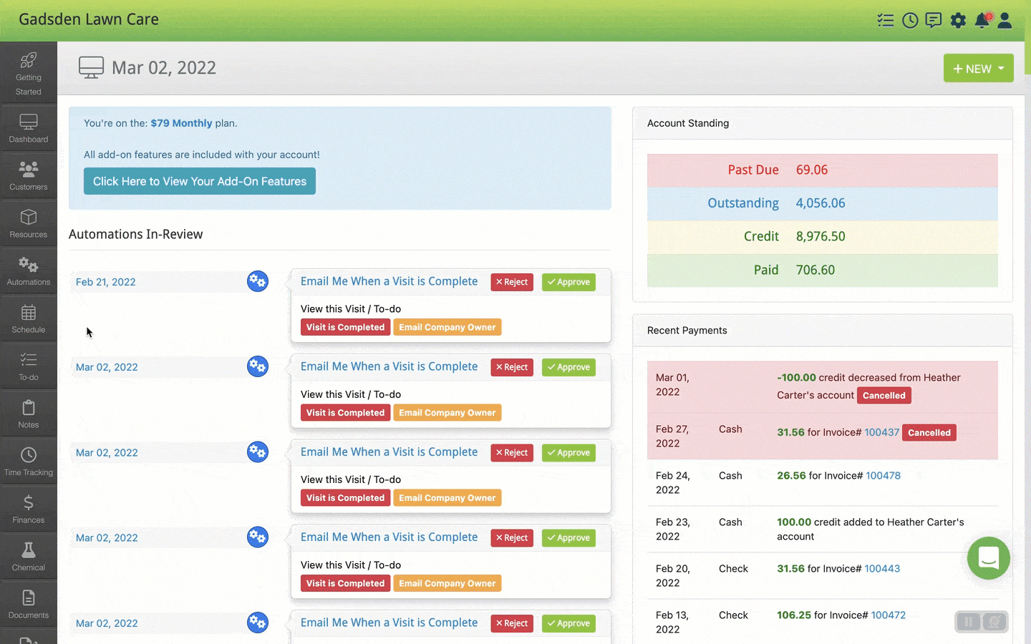Open Time Tracking in the sidebar
This screenshot has height=644, width=1031.
[x=29, y=462]
